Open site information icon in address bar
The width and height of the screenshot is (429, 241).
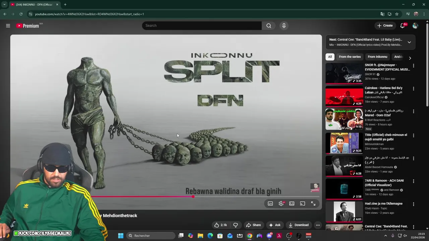[x=30, y=14]
